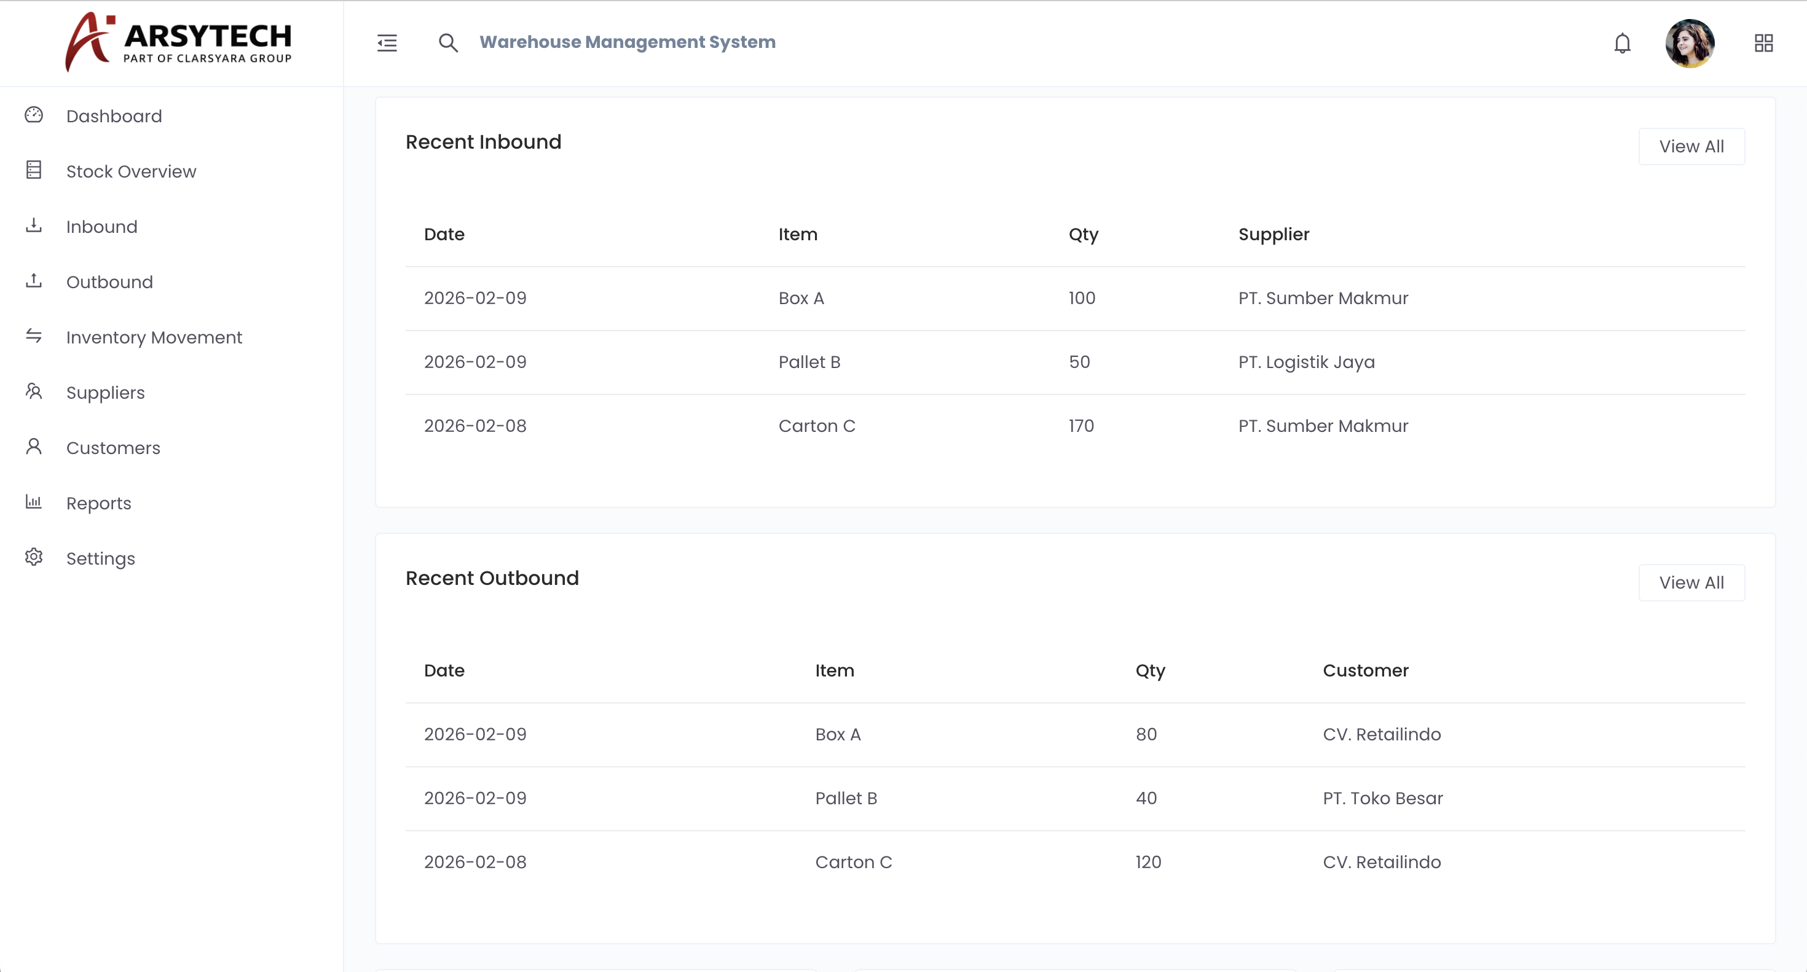This screenshot has height=972, width=1807.
Task: Click the Dashboard gauge icon
Action: click(x=34, y=115)
